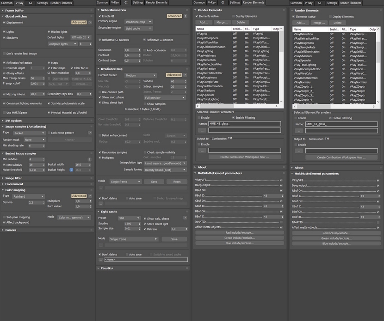Uncheck Enable GI
The height and width of the screenshot is (321, 384).
click(99, 16)
